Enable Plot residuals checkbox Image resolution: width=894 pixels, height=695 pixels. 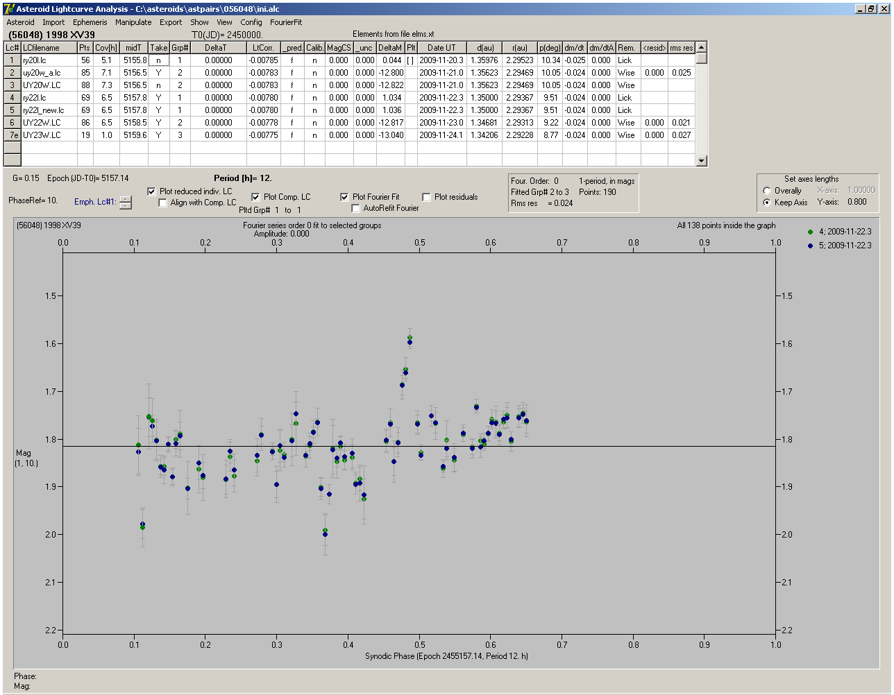(426, 197)
